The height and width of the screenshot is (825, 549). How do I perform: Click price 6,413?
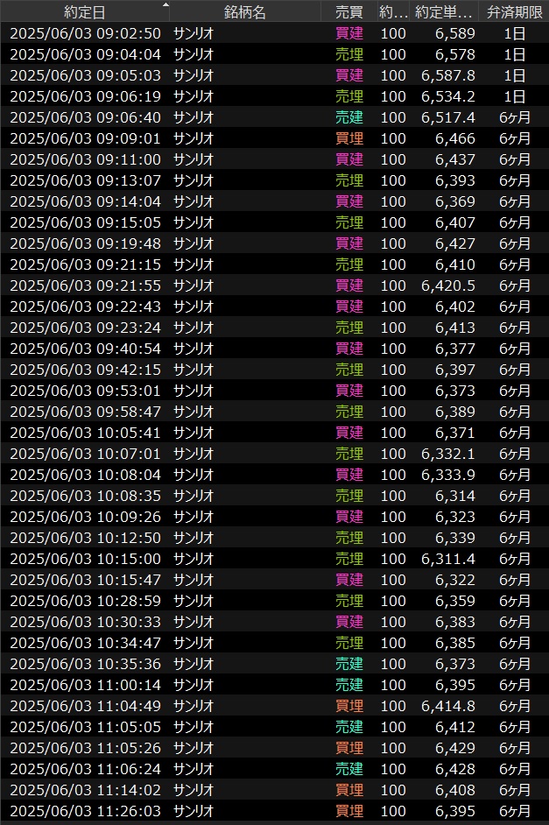[454, 328]
